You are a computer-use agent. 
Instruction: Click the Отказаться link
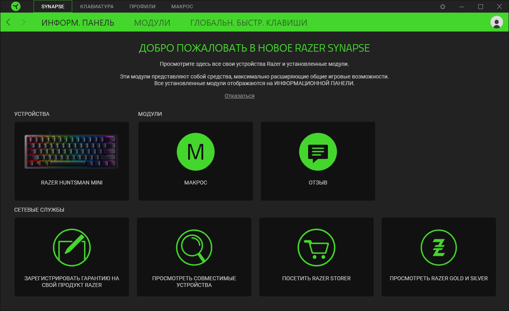point(240,96)
